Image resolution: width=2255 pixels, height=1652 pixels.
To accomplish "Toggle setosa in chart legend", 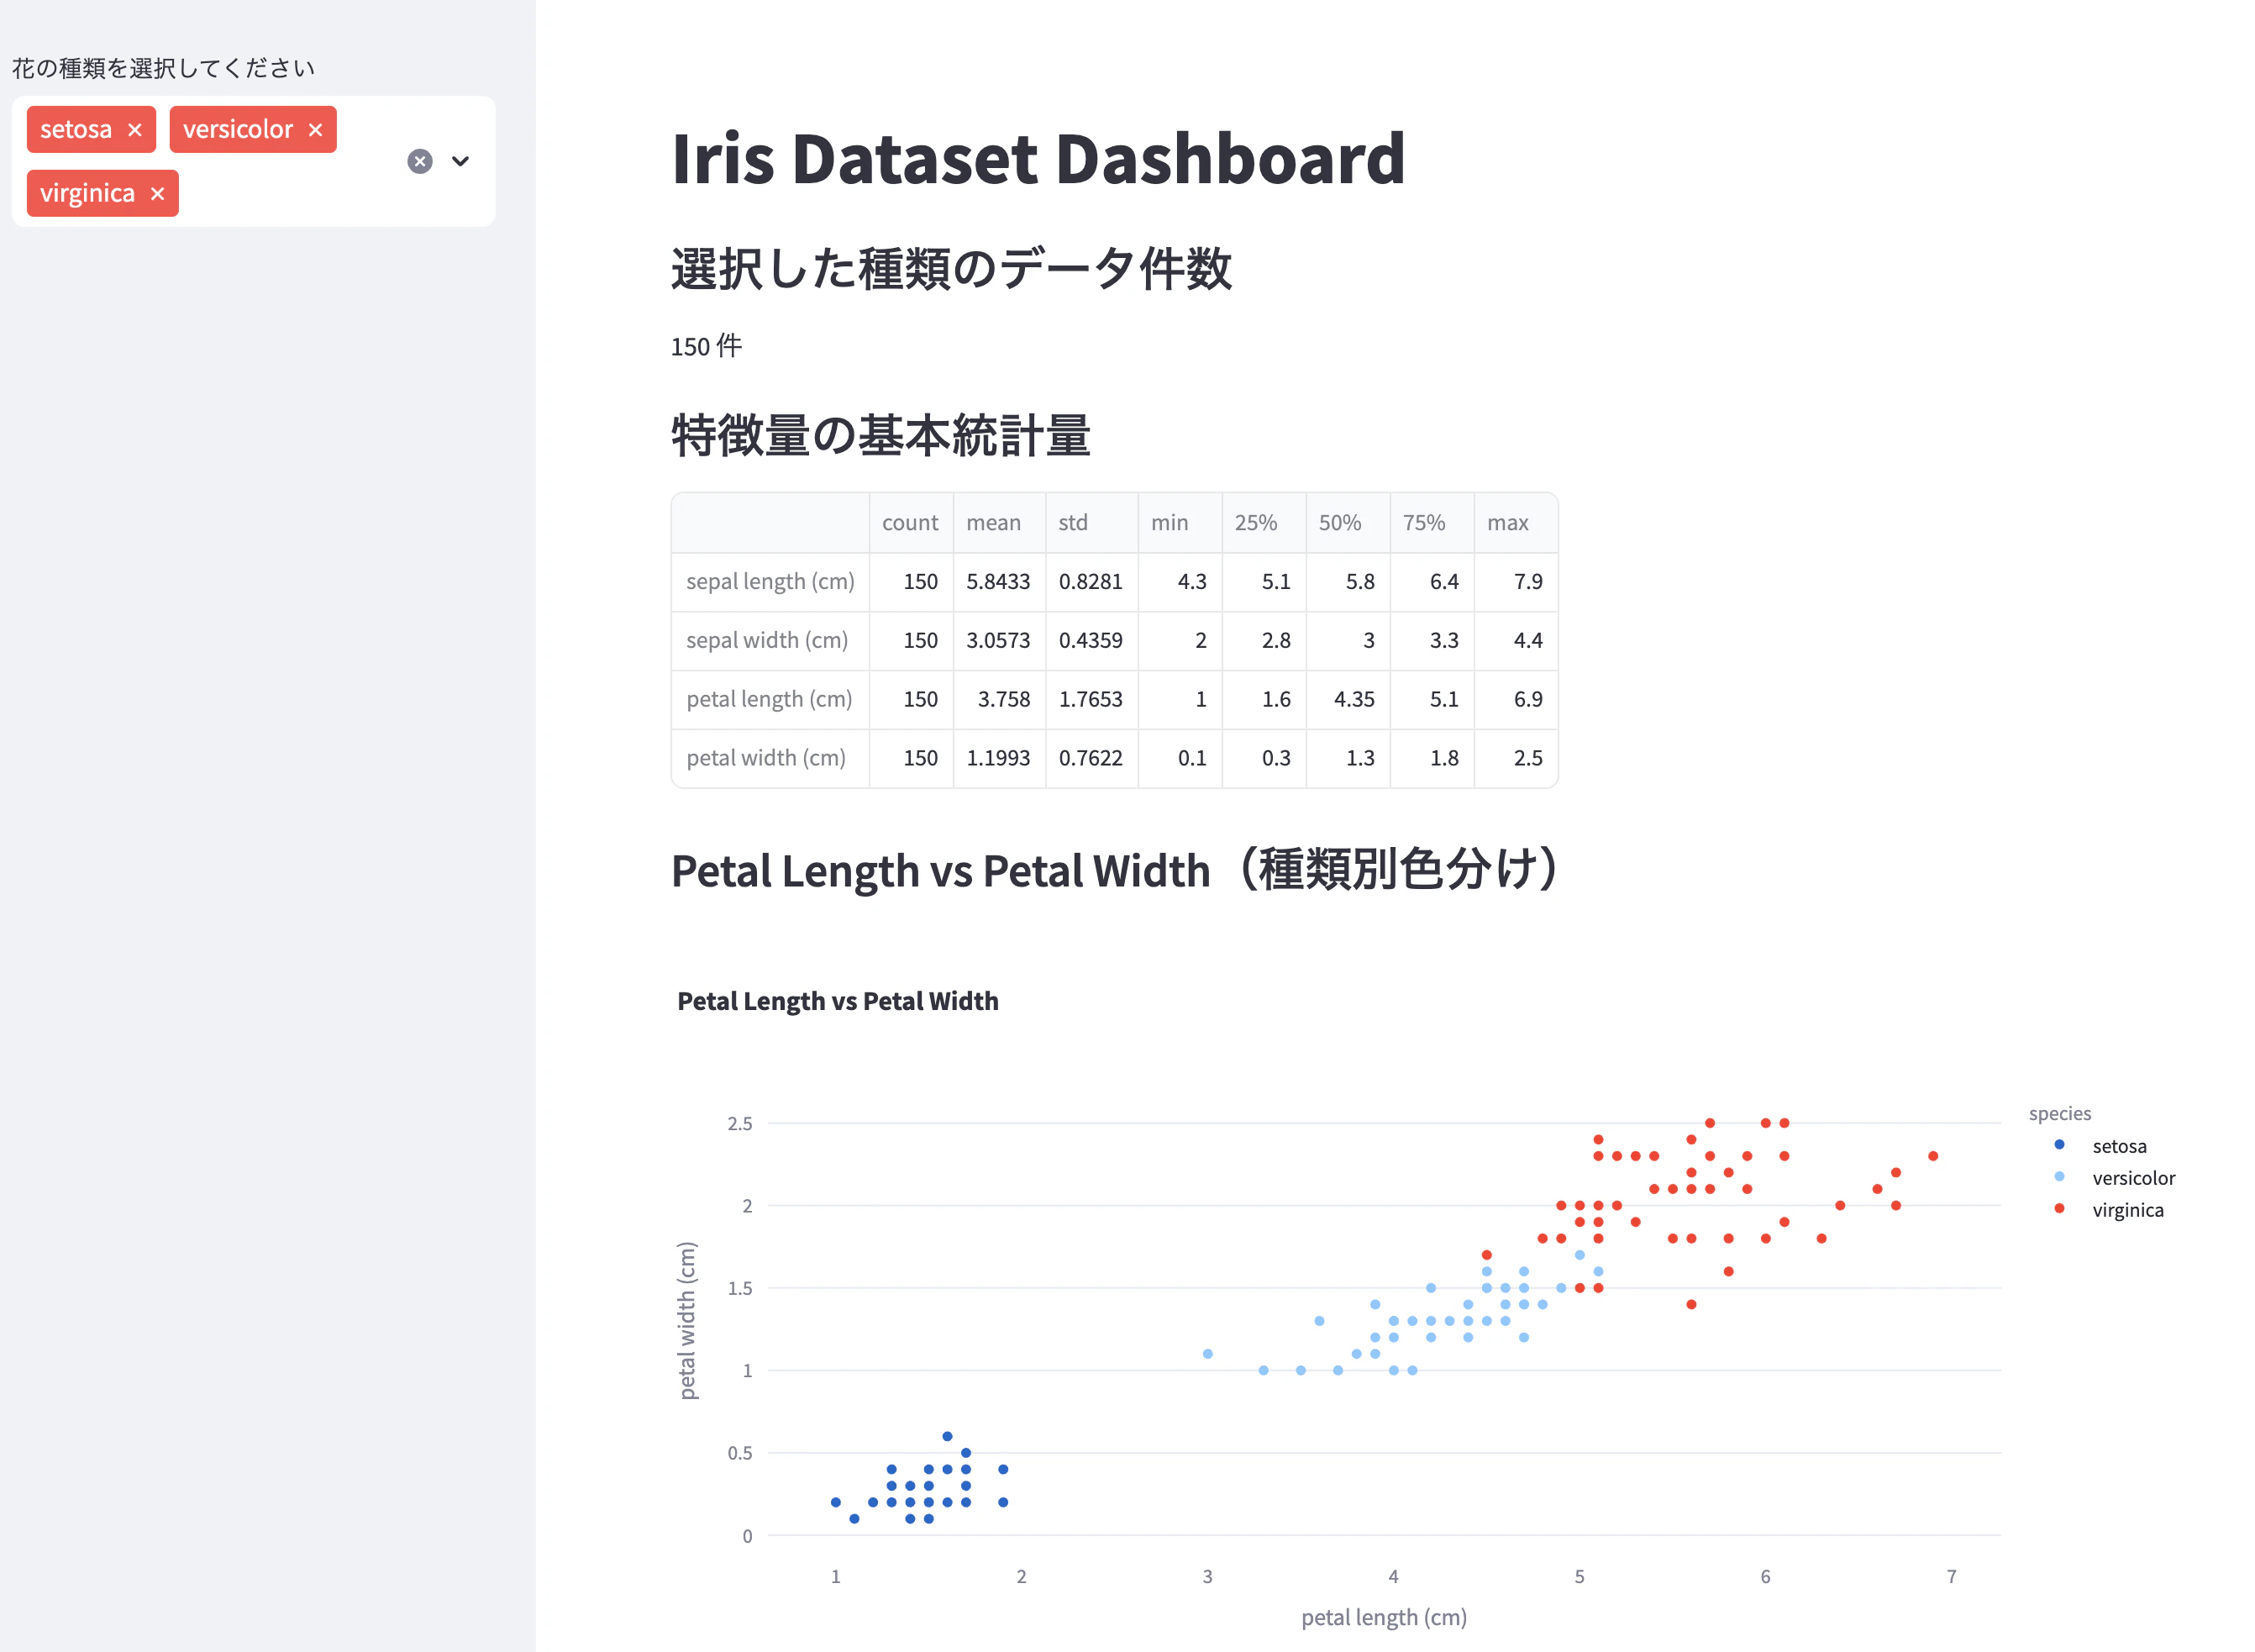I will [2118, 1146].
